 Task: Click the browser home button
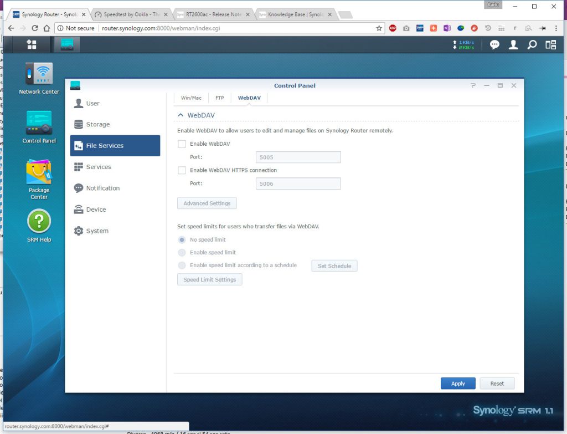click(x=47, y=28)
